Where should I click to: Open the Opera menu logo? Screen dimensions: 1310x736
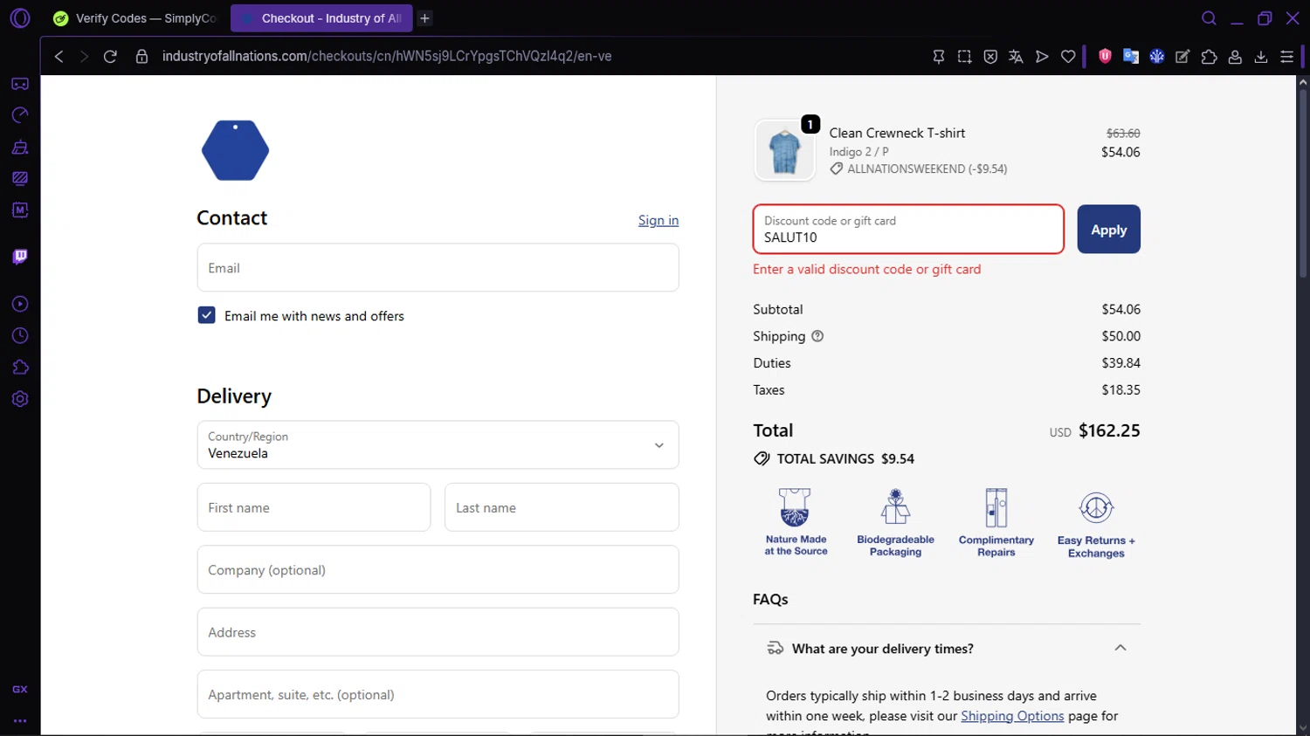coord(19,18)
